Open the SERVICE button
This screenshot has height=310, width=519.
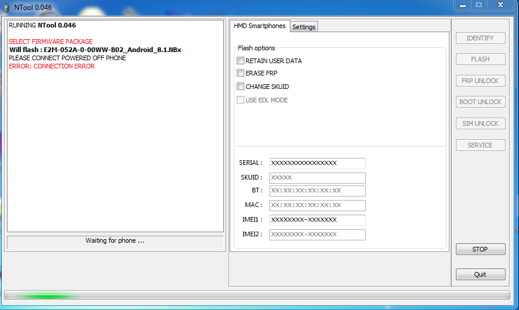(x=480, y=145)
